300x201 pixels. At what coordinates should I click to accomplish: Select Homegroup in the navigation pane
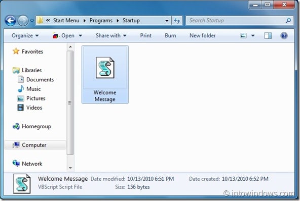[36, 126]
